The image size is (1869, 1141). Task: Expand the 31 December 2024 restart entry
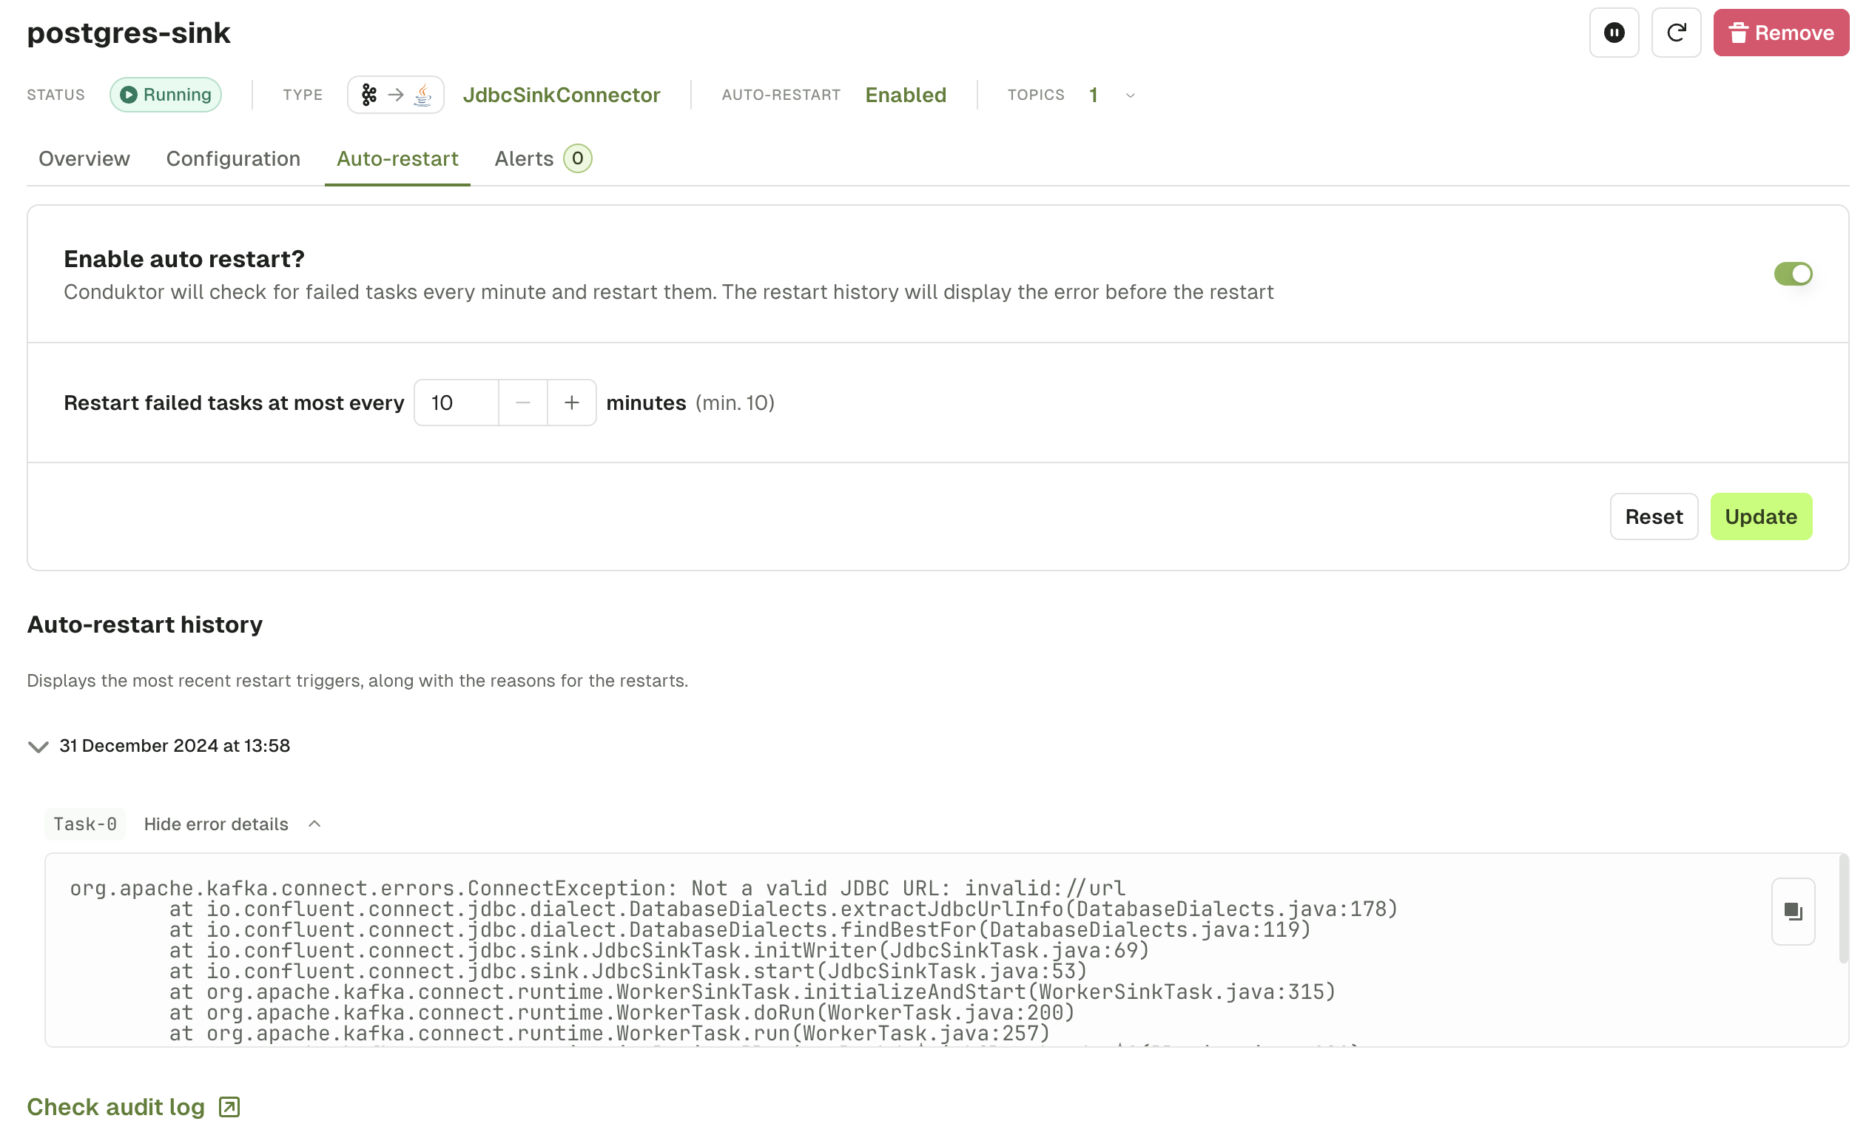(38, 744)
